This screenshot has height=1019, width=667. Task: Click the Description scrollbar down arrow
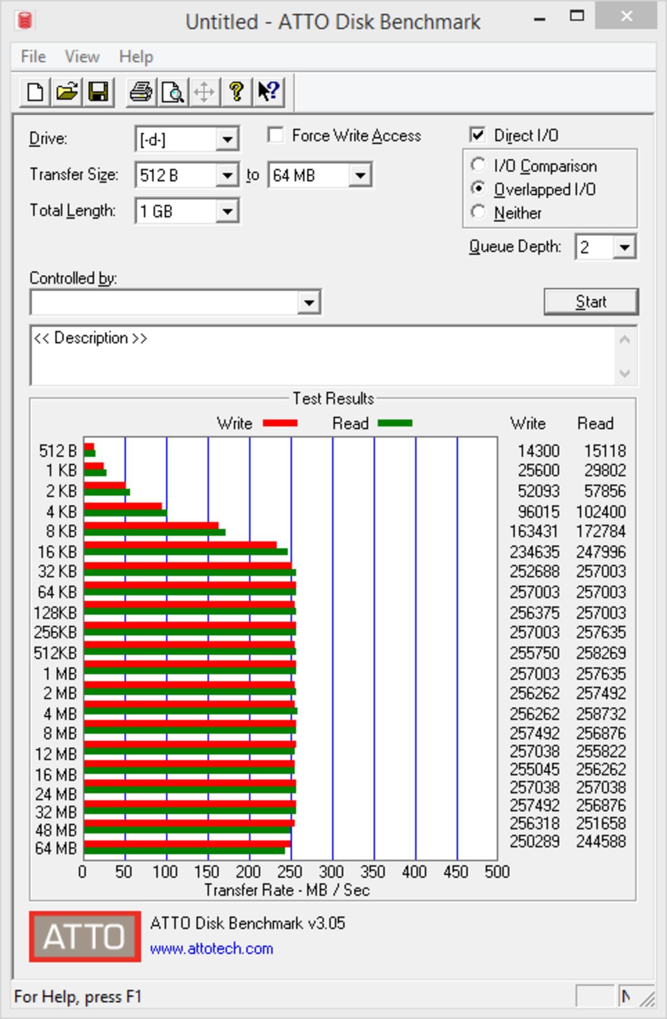[625, 373]
